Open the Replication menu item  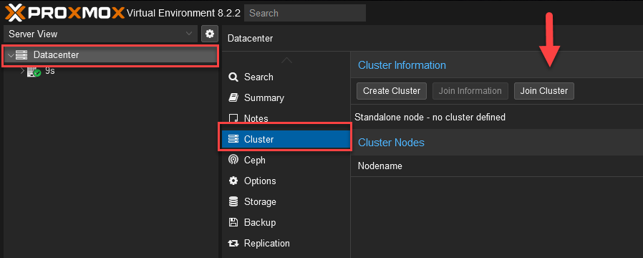coord(286,243)
